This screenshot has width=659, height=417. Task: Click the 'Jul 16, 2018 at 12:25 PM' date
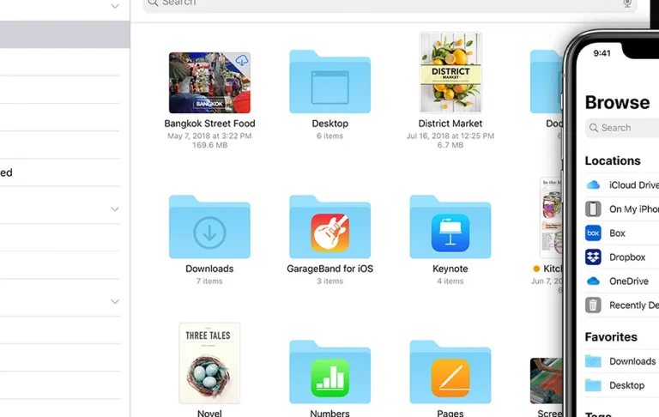pyautogui.click(x=450, y=136)
